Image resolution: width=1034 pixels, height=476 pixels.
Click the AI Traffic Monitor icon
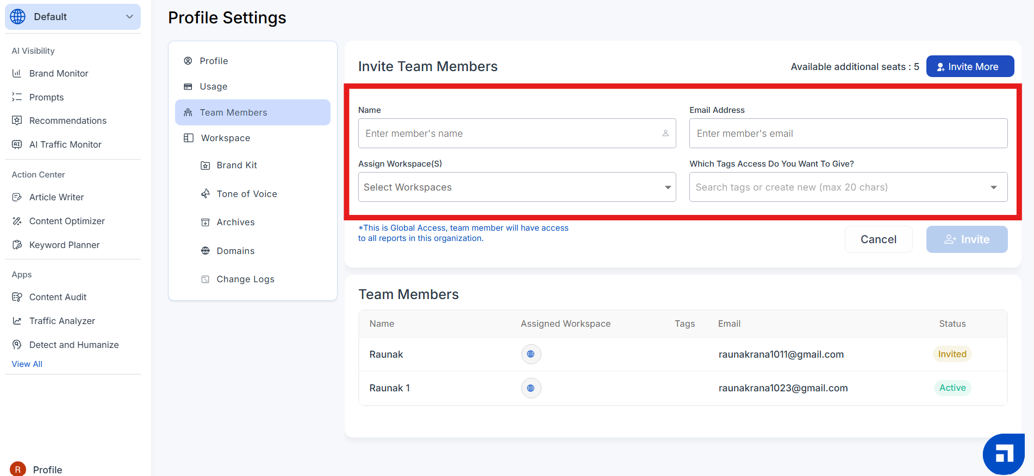pos(17,144)
